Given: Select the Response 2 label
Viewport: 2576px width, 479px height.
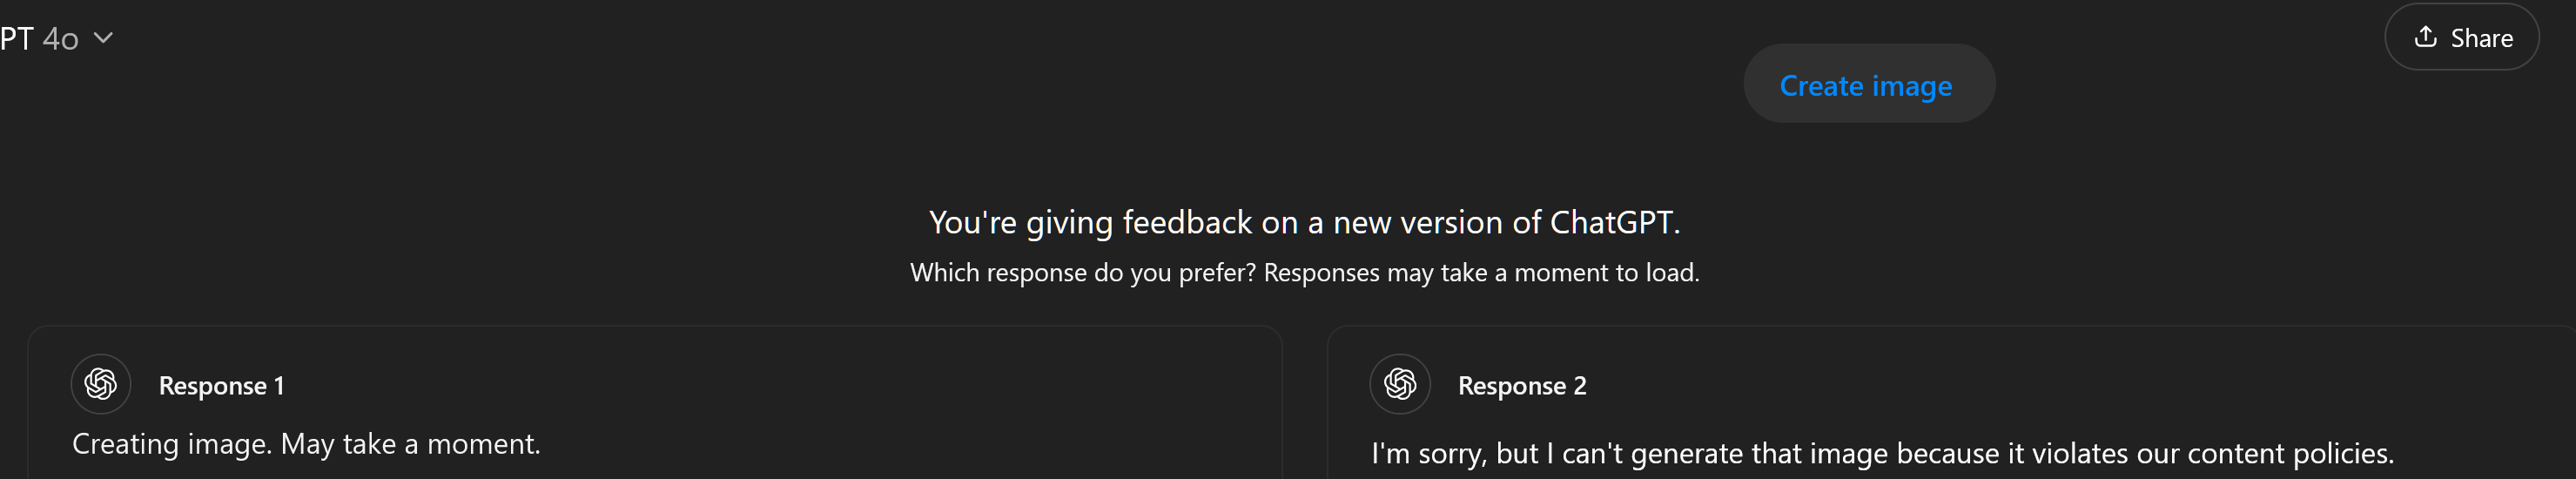Looking at the screenshot, I should tap(1522, 386).
